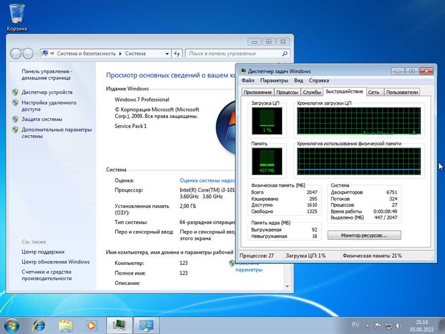Click the volume speaker tray icon
The image size is (445, 334).
pos(399,326)
